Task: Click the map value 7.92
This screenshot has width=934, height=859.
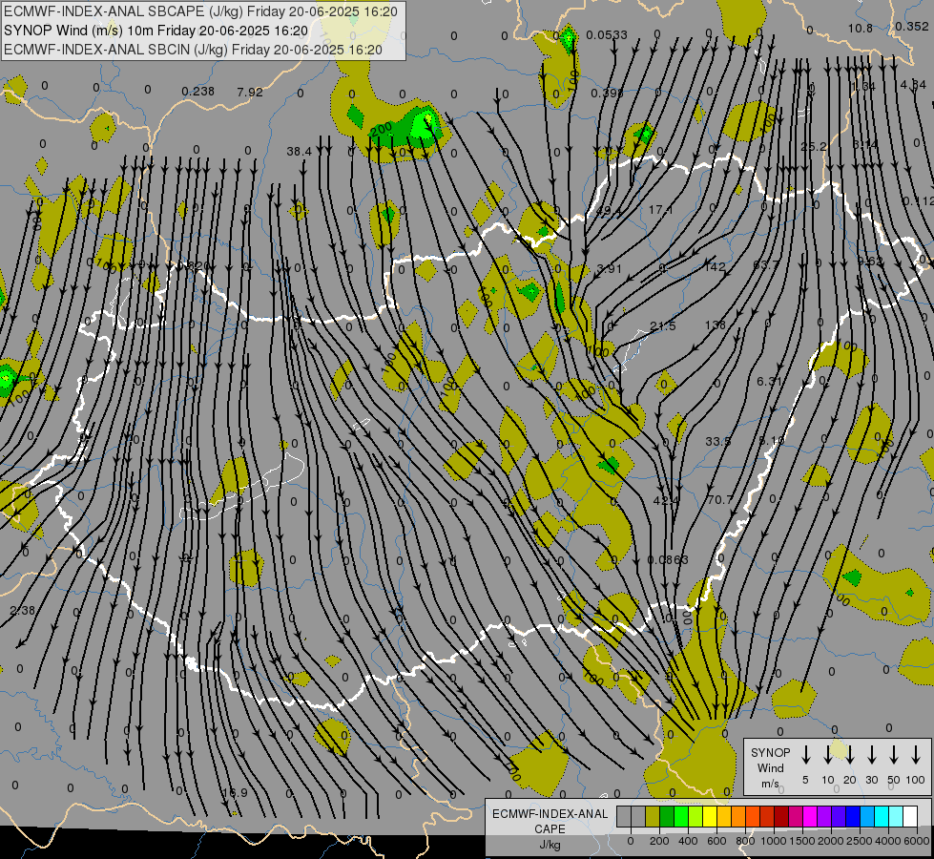Action: pyautogui.click(x=250, y=93)
